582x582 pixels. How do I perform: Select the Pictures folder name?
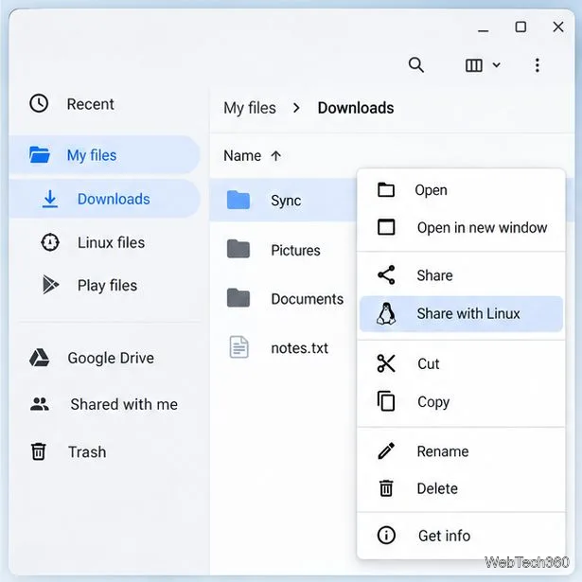click(x=295, y=250)
